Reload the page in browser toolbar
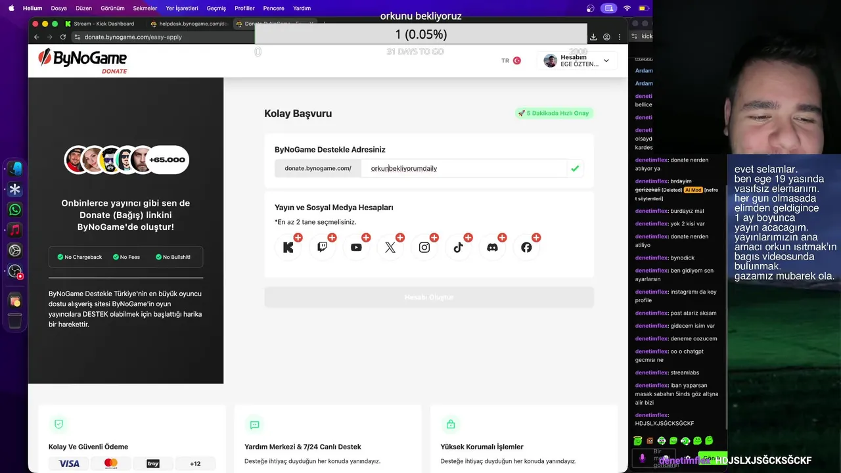Screen dimensions: 841x473 (63, 37)
